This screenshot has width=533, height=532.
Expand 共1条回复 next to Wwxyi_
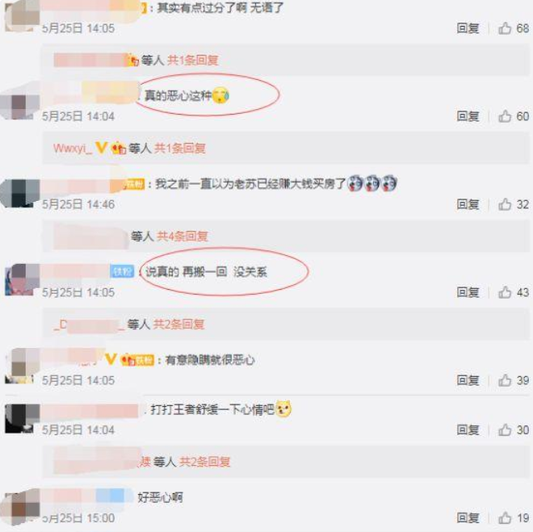click(180, 148)
